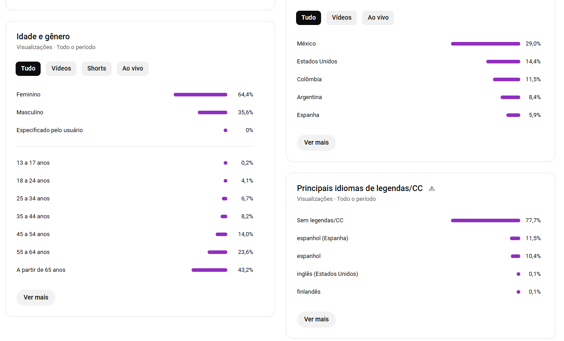The height and width of the screenshot is (341, 564).
Task: Click the Sem legendas/CC 77,7% bar
Action: 485,220
